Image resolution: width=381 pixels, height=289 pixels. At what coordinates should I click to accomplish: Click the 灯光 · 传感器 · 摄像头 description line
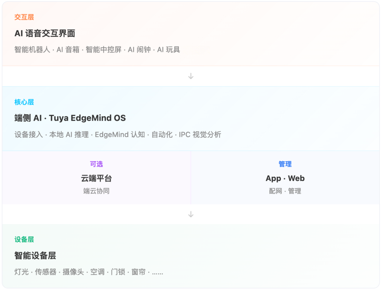click(89, 272)
